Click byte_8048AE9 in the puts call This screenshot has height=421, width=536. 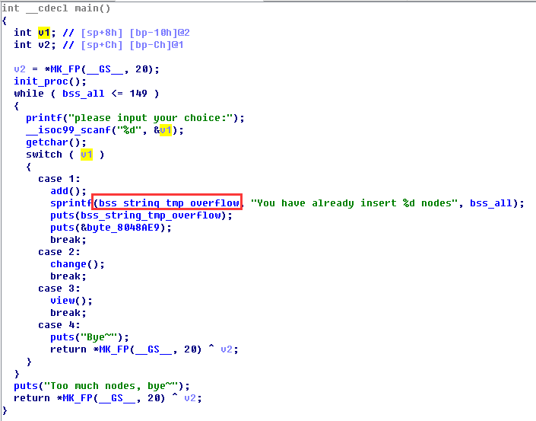click(x=123, y=228)
